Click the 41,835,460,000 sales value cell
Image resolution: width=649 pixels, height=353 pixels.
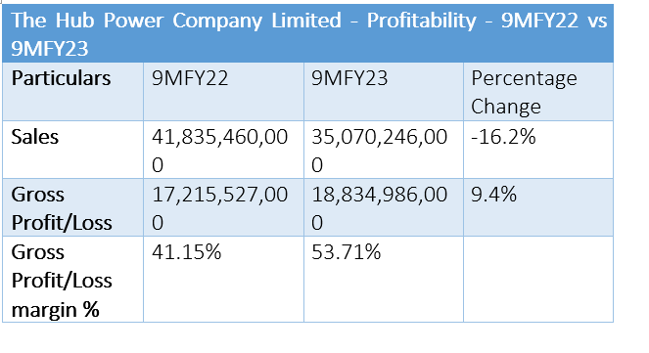[223, 150]
